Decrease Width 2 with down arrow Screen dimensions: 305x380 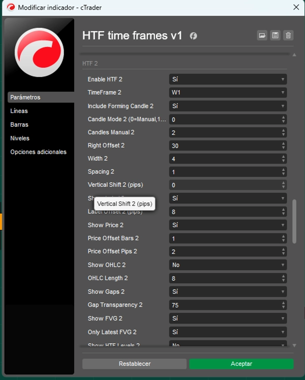[x=284, y=161]
